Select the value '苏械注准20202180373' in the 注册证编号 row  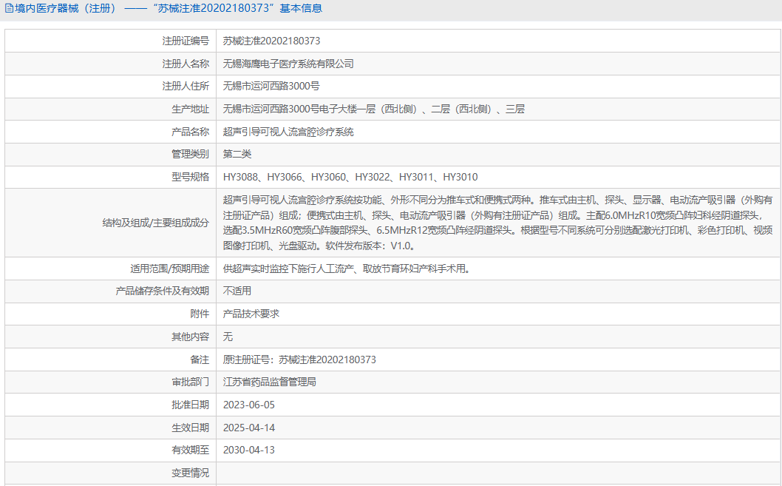(271, 41)
